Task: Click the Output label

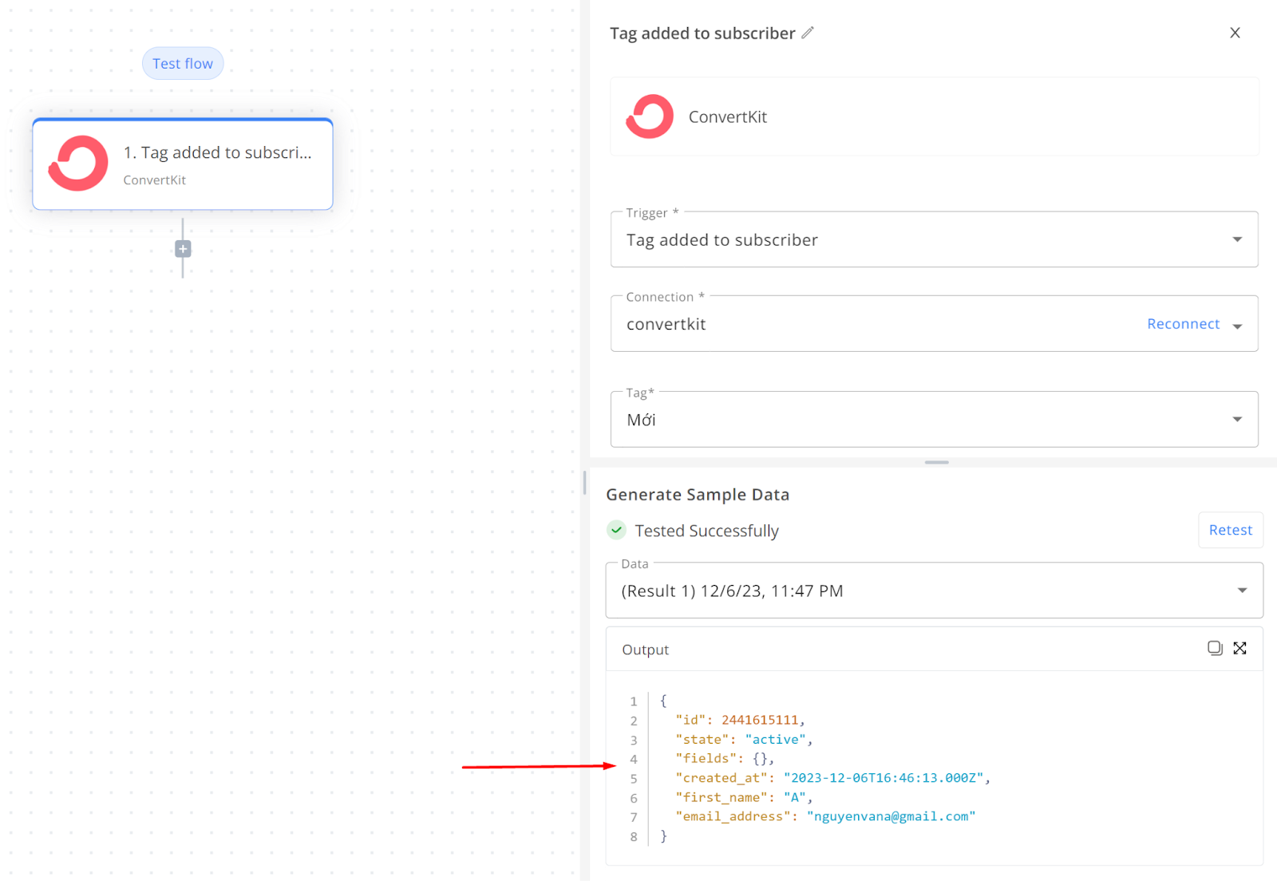Action: (645, 650)
